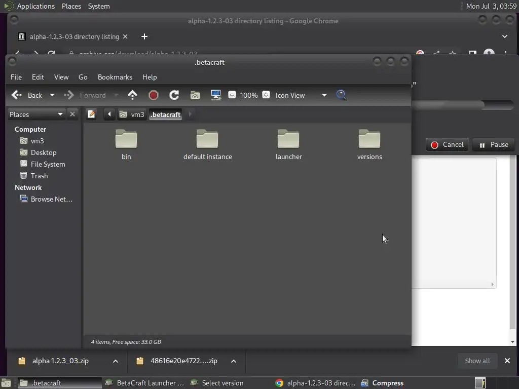Close the Places sidebar
Image resolution: width=519 pixels, height=389 pixels.
(72, 114)
